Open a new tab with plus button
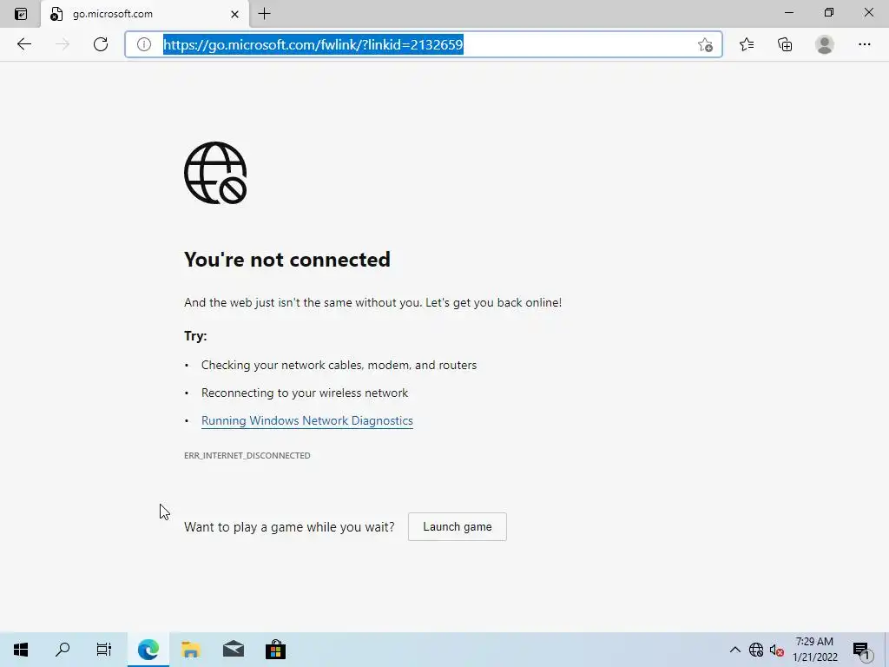The height and width of the screenshot is (667, 889). coord(264,14)
